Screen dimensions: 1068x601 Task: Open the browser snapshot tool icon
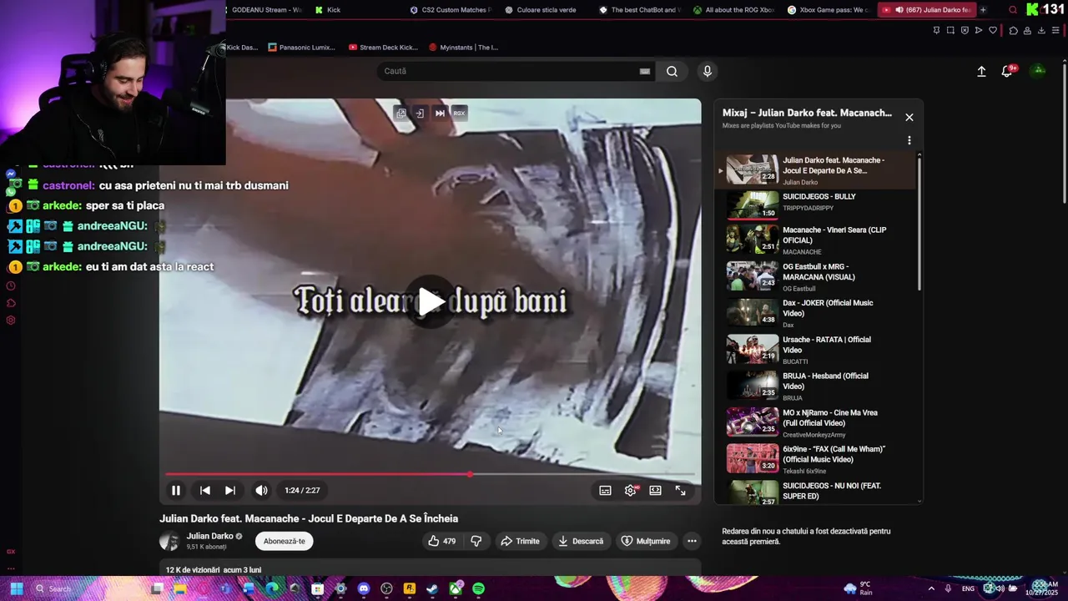(950, 31)
